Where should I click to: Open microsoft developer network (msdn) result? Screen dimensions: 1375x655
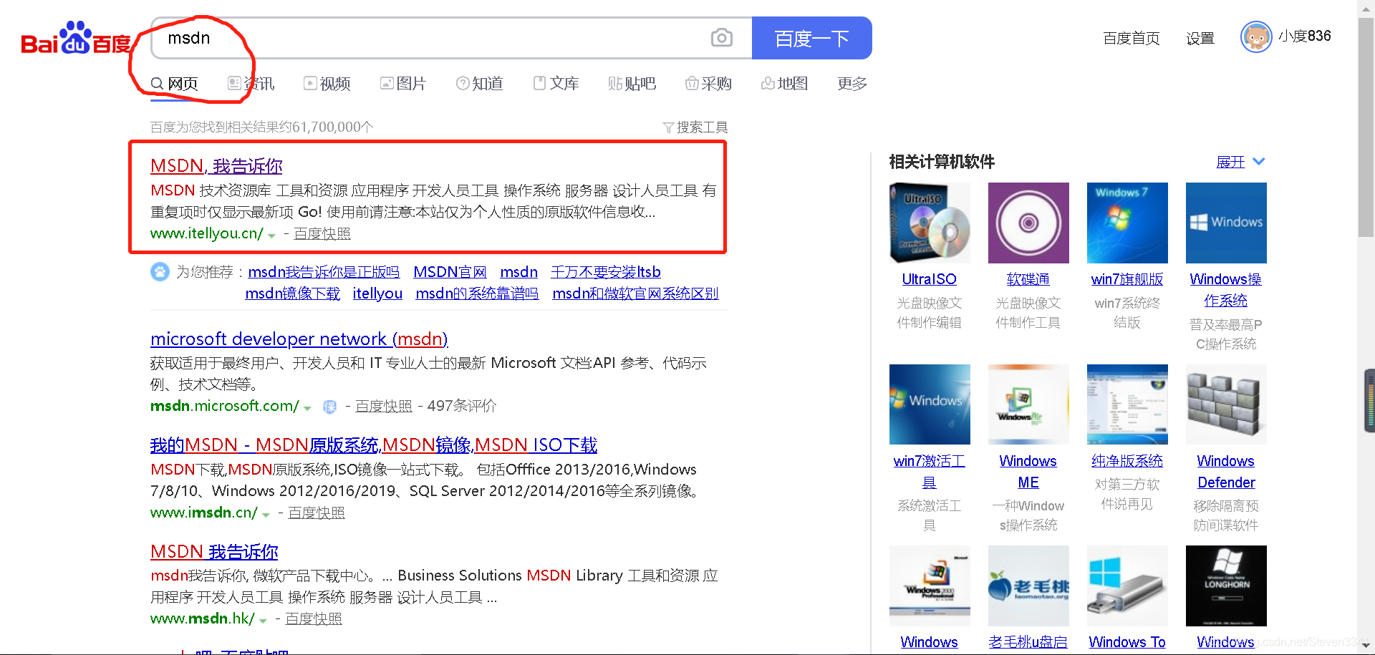(x=299, y=339)
